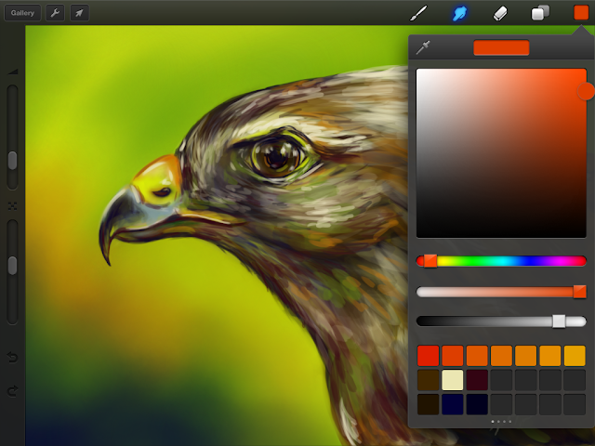Screen dimensions: 595x446
Task: Choose the sixth amber palette swatch
Action: [x=549, y=355]
